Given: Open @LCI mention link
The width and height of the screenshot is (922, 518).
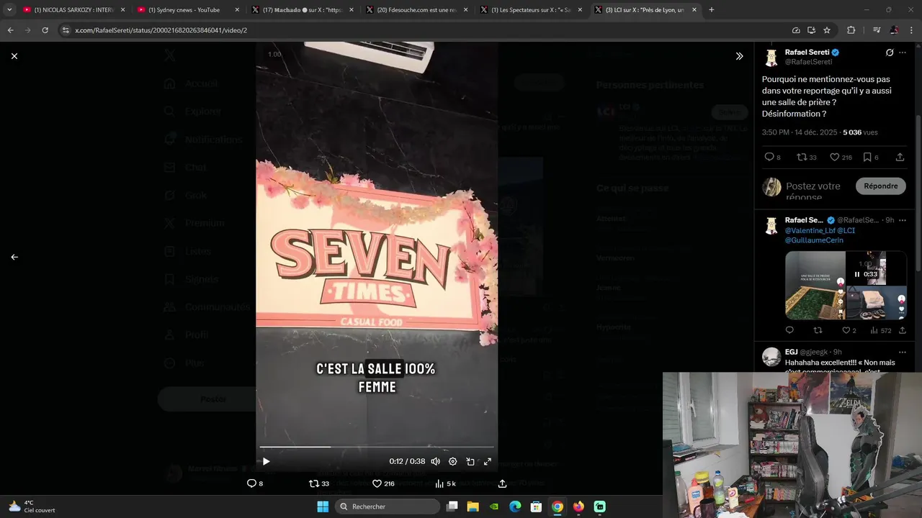Looking at the screenshot, I should 846,230.
